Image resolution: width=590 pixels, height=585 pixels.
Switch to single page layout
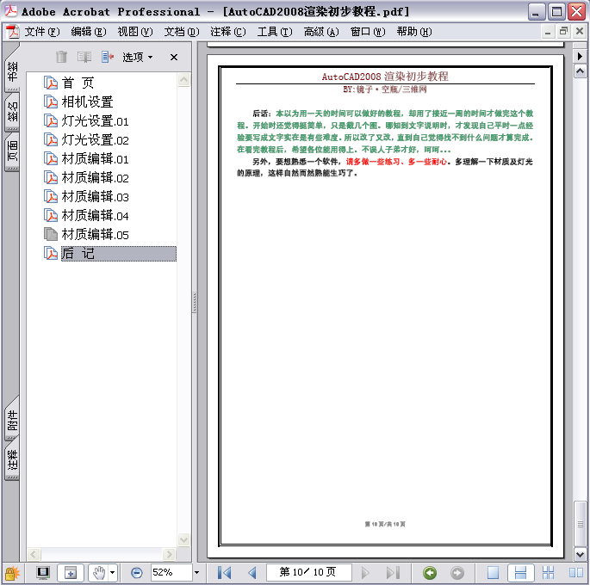click(493, 573)
